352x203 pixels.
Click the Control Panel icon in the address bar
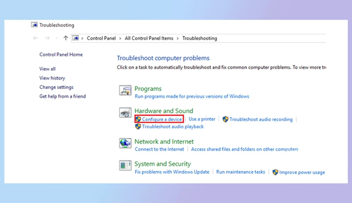tap(76, 38)
